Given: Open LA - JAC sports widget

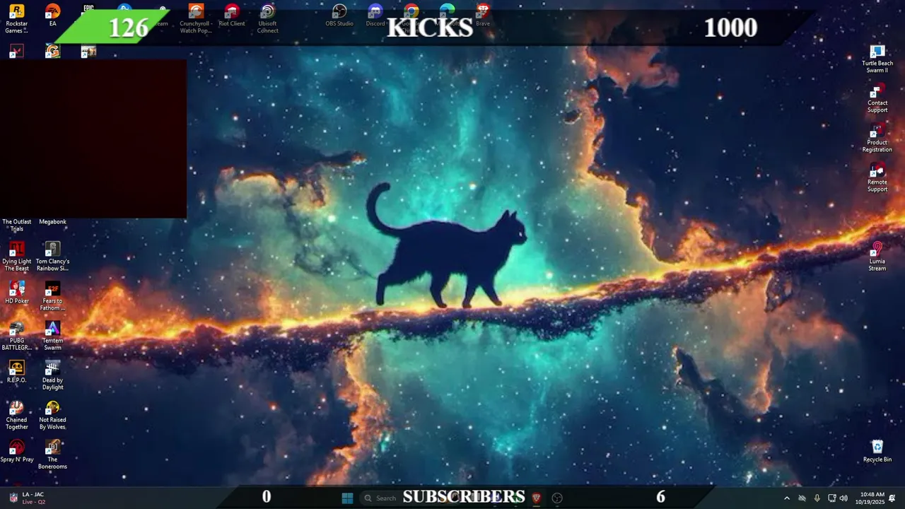Looking at the screenshot, I should [28, 498].
